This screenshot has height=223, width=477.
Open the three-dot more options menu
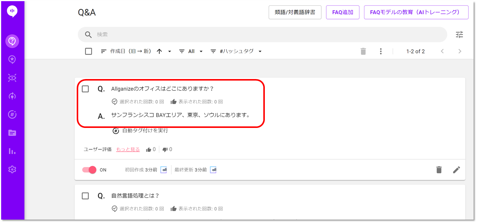click(381, 51)
